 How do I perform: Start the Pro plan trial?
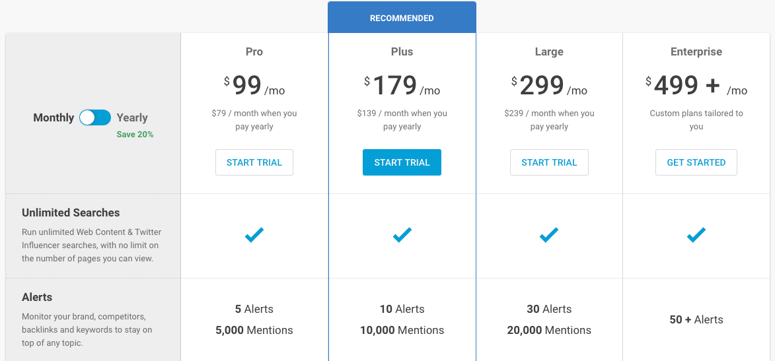tap(254, 162)
